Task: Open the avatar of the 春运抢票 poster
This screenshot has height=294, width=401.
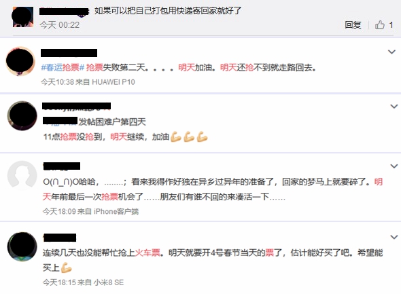Action: click(20, 61)
